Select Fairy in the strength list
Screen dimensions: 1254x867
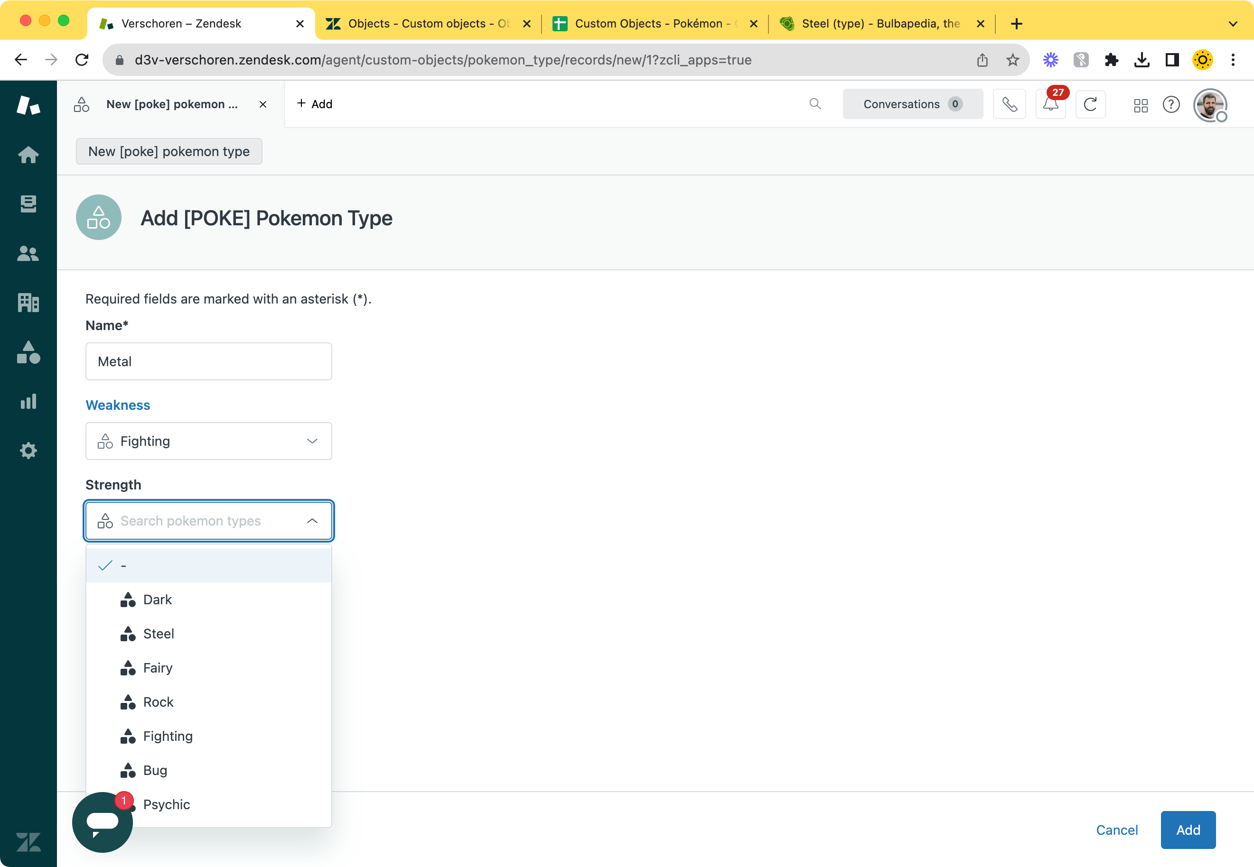pos(157,668)
